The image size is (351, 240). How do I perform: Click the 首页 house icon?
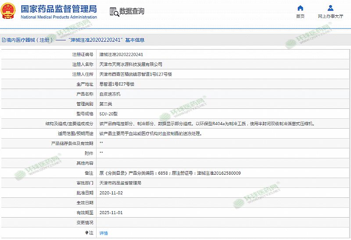click(x=300, y=8)
